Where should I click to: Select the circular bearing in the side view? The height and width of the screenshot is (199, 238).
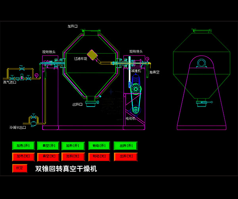coord(202,63)
